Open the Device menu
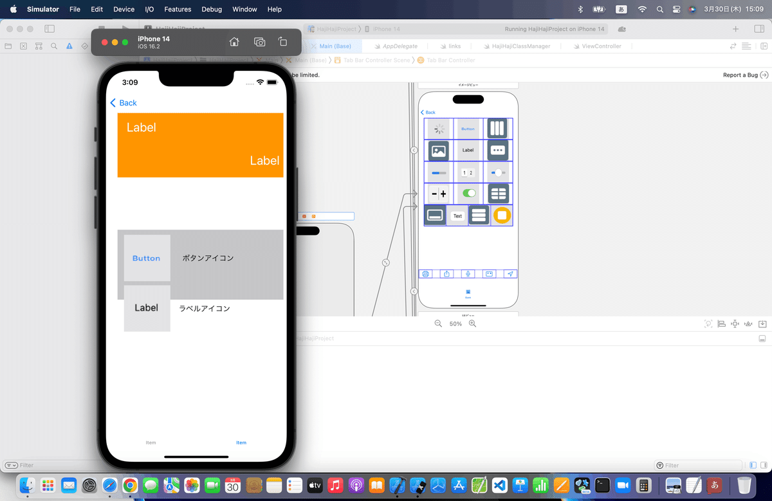772x501 pixels. 124,9
